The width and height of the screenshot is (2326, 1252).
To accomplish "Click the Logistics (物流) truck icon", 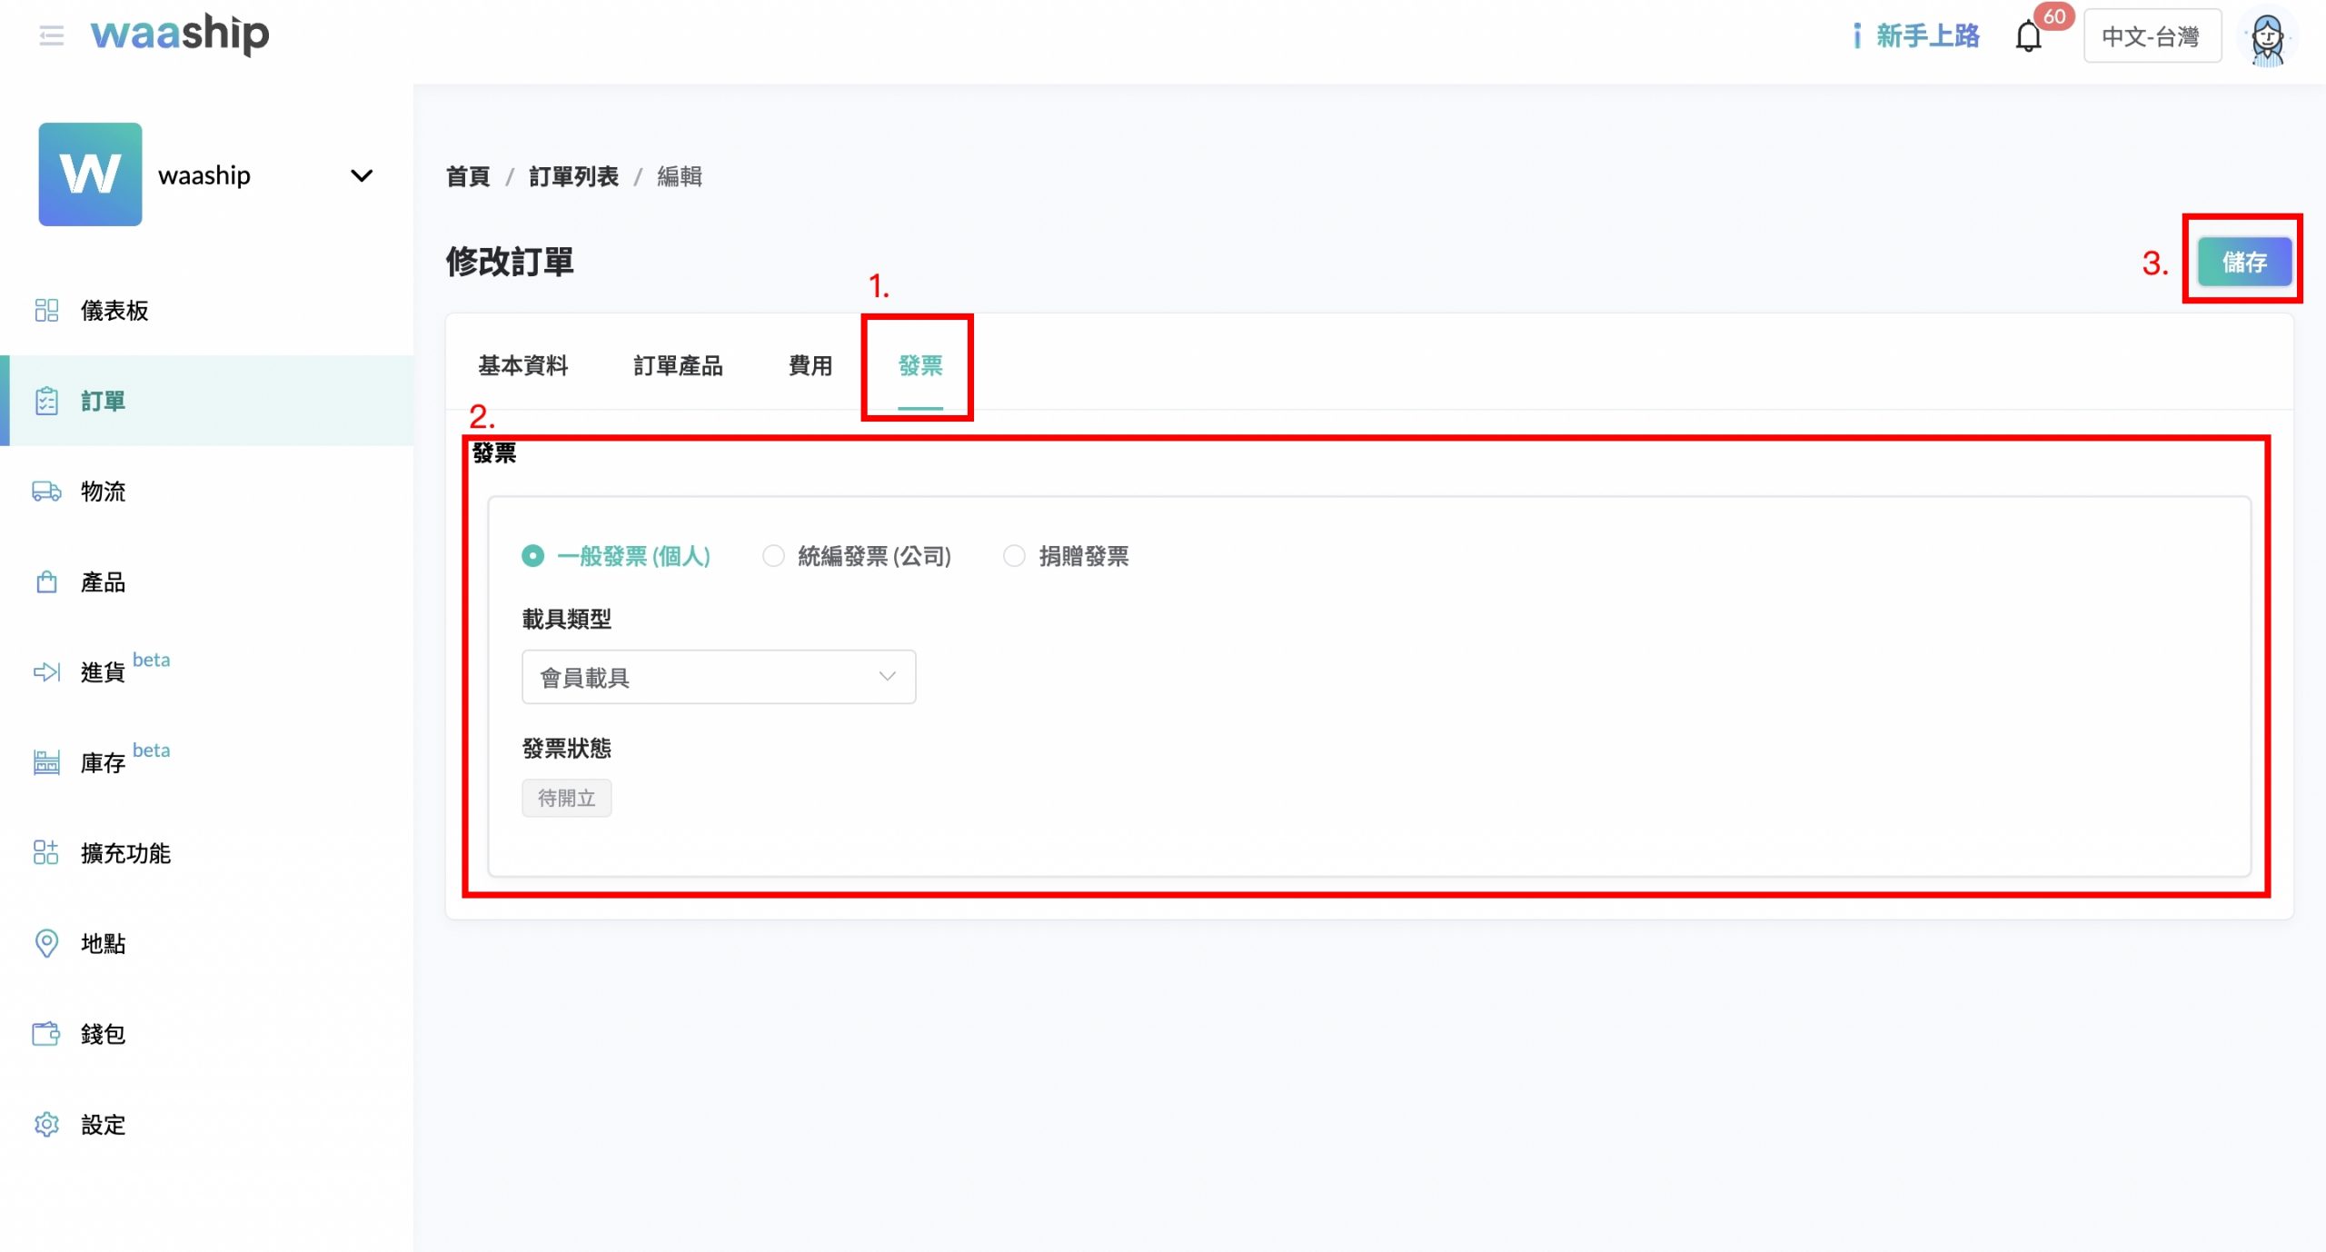I will (x=46, y=492).
